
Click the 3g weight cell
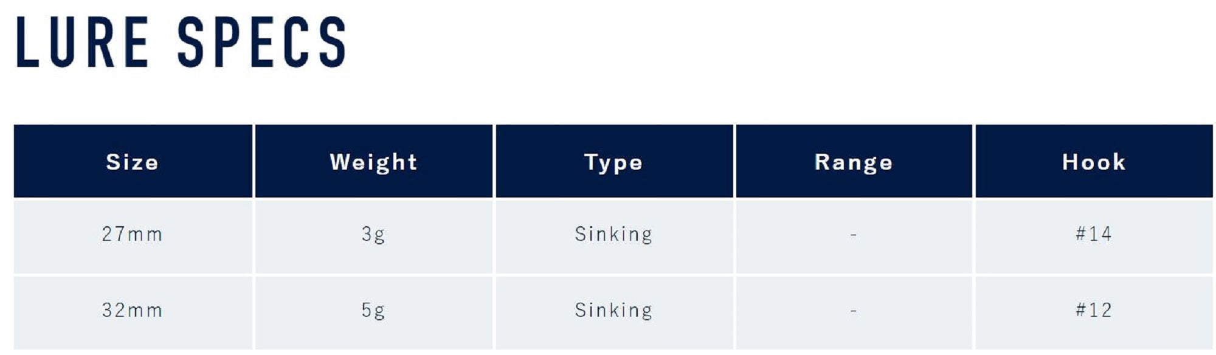point(373,235)
